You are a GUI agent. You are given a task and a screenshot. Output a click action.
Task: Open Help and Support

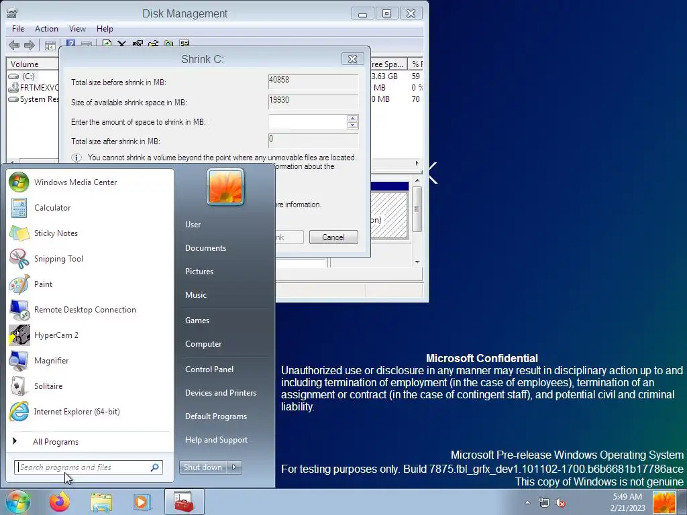point(217,440)
